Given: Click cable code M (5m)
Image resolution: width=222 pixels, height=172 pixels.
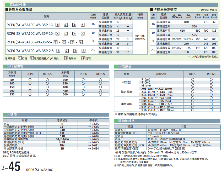Looking at the screenshot, I should (x=146, y=85).
